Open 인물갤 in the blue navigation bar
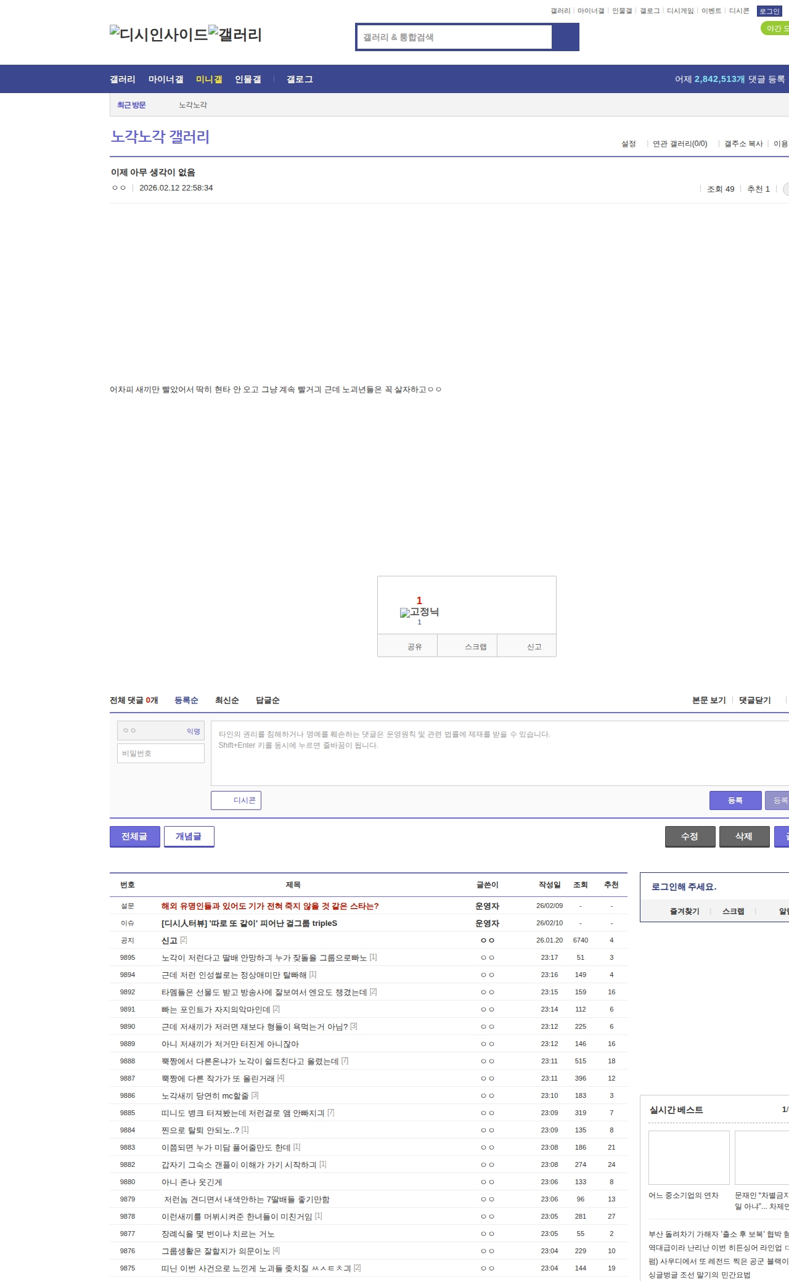The width and height of the screenshot is (789, 1281). pos(248,80)
